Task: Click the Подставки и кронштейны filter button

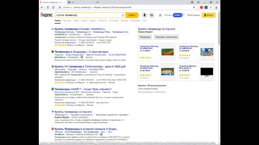Action: click(x=166, y=37)
